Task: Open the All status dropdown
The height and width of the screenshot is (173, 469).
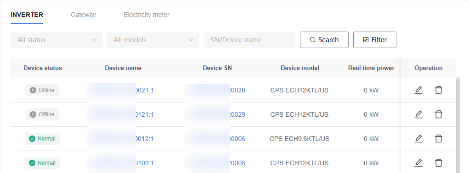Action: pos(57,40)
